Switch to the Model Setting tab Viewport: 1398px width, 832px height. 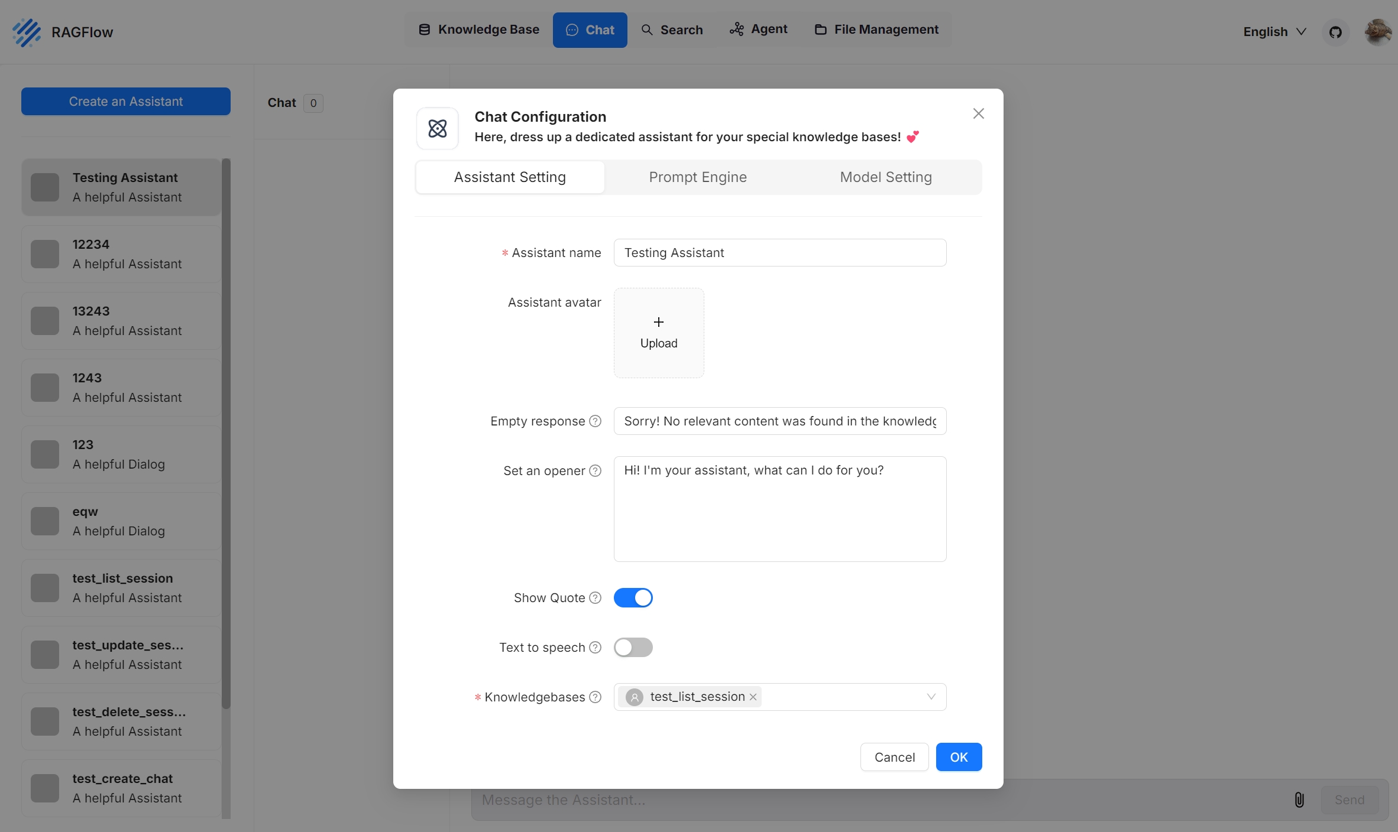885,177
